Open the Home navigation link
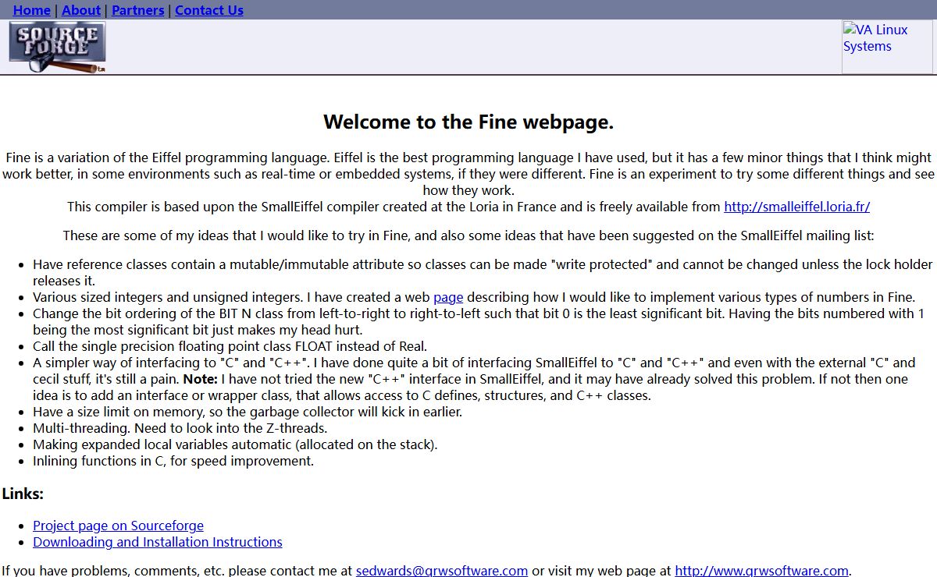The height and width of the screenshot is (577, 937). pos(32,10)
